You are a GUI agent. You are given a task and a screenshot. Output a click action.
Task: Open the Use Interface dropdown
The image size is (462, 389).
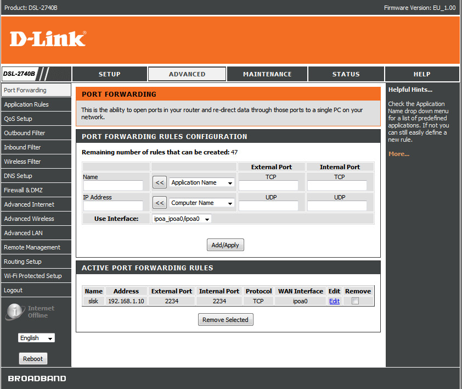pos(181,218)
